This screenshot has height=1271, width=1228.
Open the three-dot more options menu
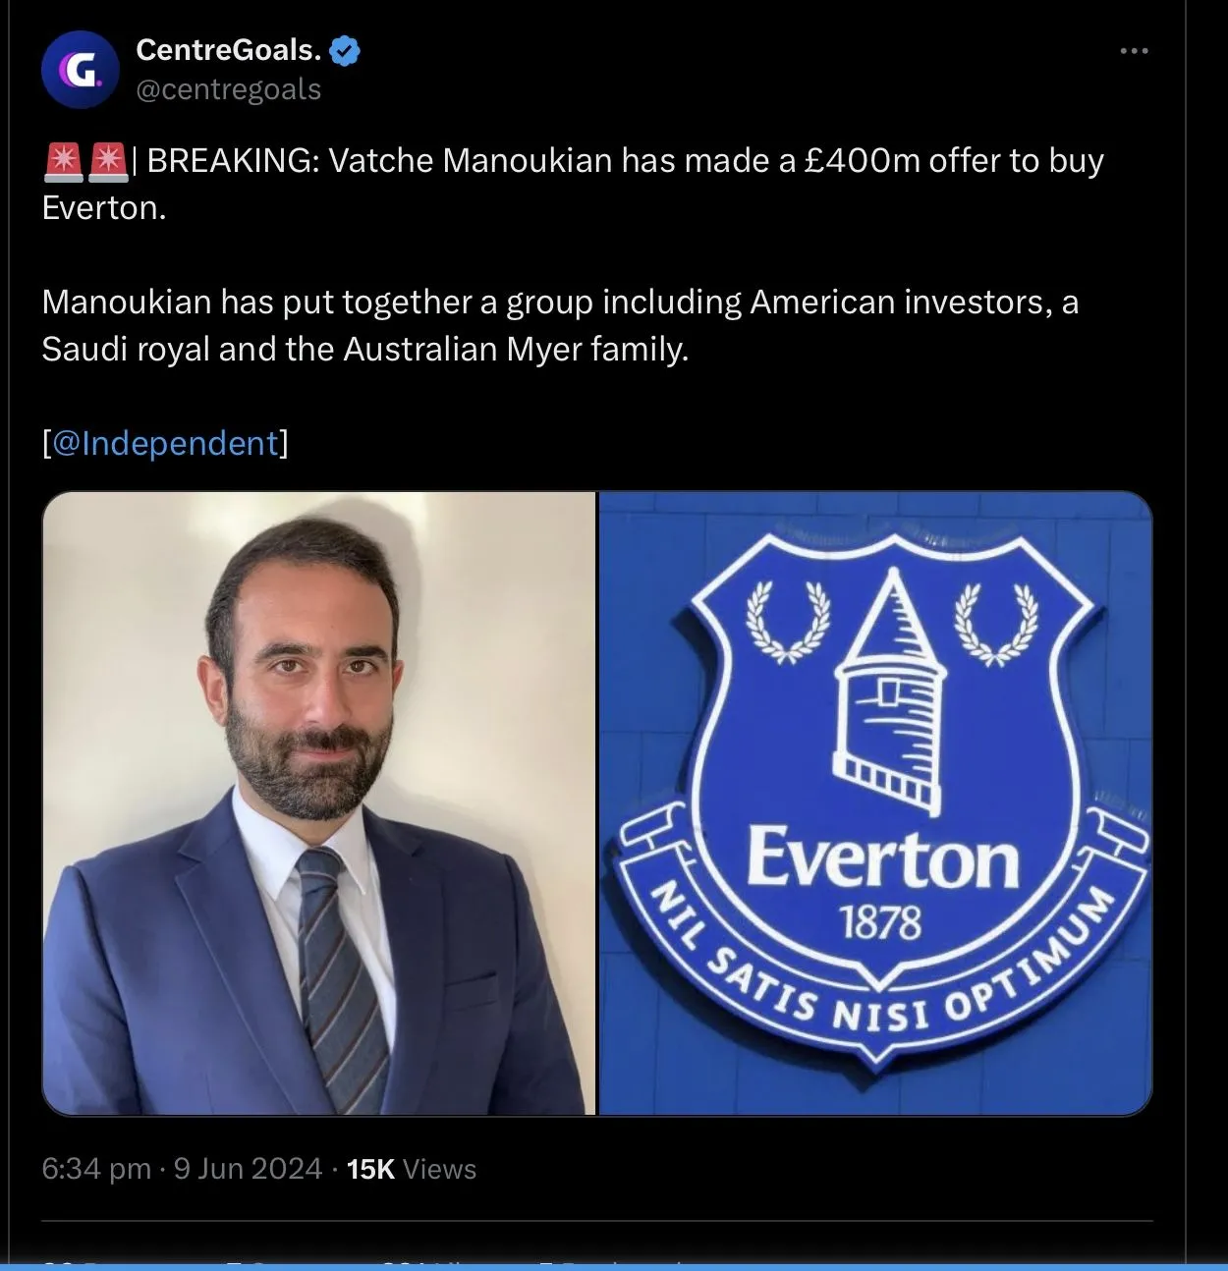point(1134,51)
